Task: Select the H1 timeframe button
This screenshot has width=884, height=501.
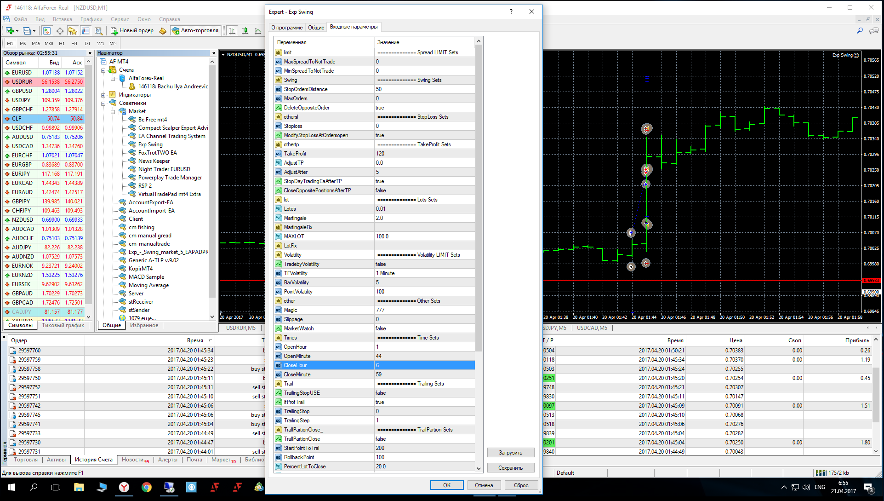Action: click(x=62, y=43)
